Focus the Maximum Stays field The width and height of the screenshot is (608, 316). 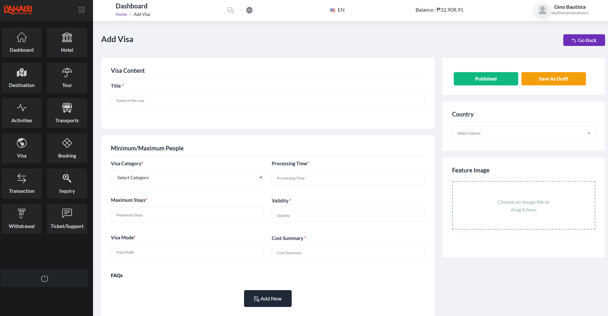187,215
